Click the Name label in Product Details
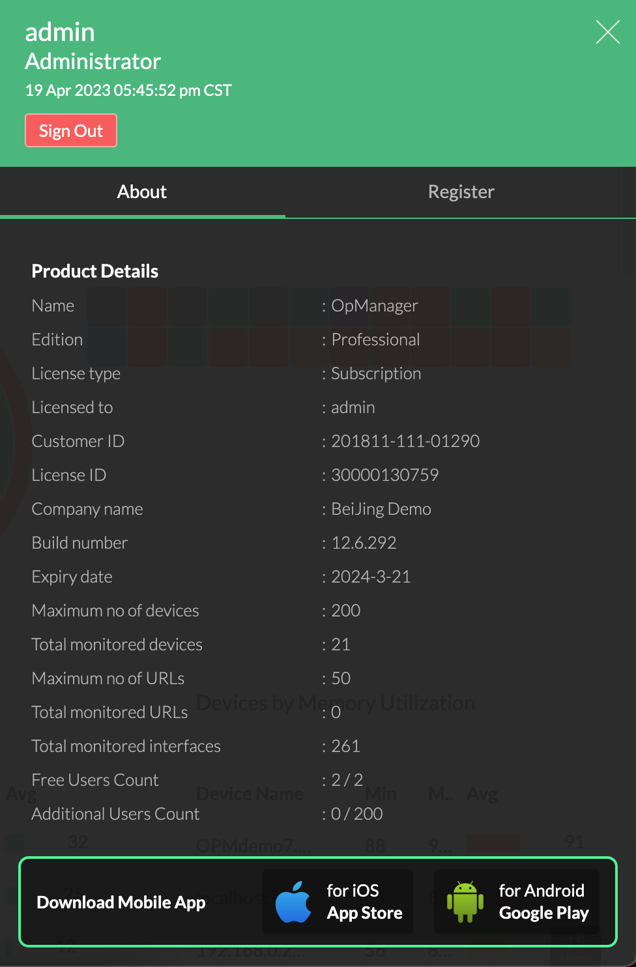The height and width of the screenshot is (967, 636). [x=53, y=306]
